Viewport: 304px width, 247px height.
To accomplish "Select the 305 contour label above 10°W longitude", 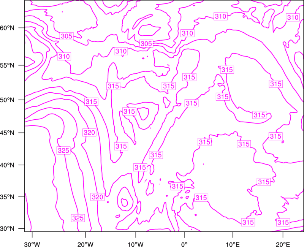I will point(146,44).
